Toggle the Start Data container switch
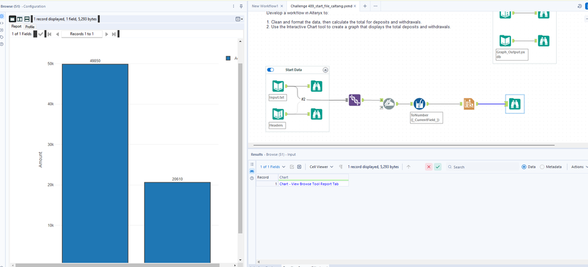The height and width of the screenshot is (267, 588). [x=270, y=70]
